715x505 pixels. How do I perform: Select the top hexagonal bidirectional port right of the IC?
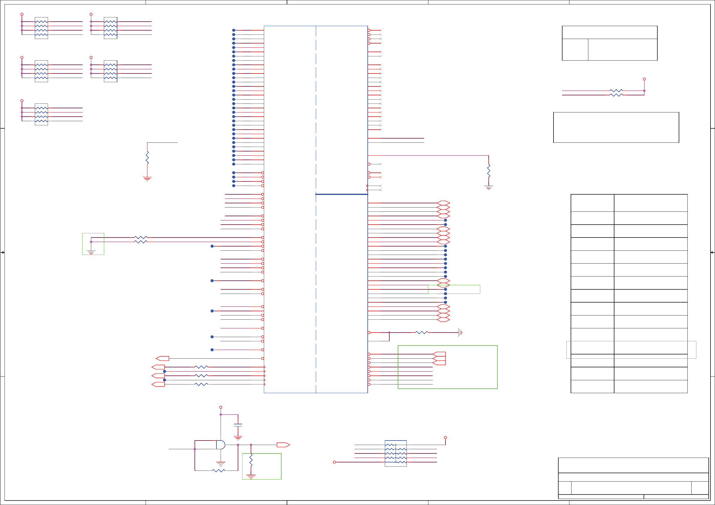(x=443, y=203)
